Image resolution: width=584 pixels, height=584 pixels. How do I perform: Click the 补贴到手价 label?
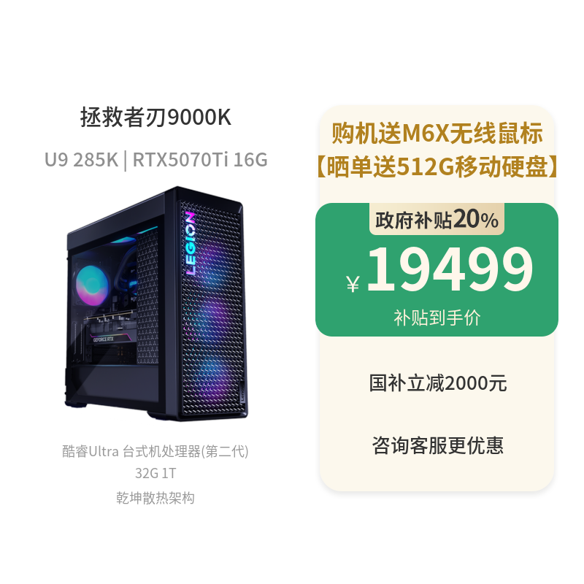pos(437,318)
